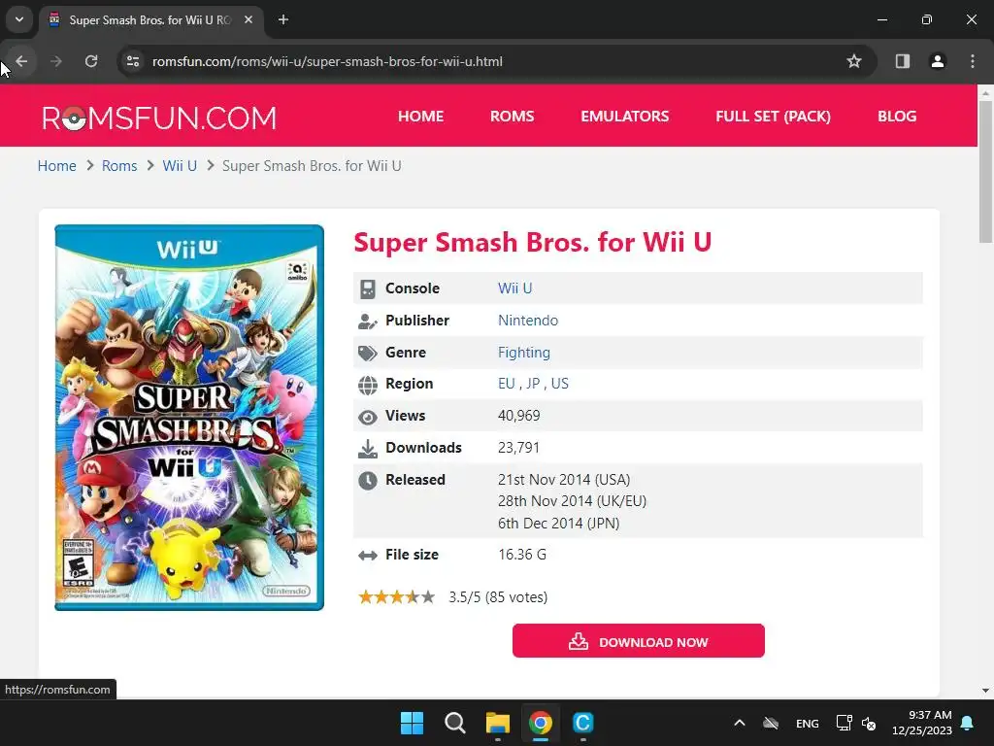The width and height of the screenshot is (994, 746).
Task: Expand the tab search dropdown arrow
Action: click(x=19, y=19)
